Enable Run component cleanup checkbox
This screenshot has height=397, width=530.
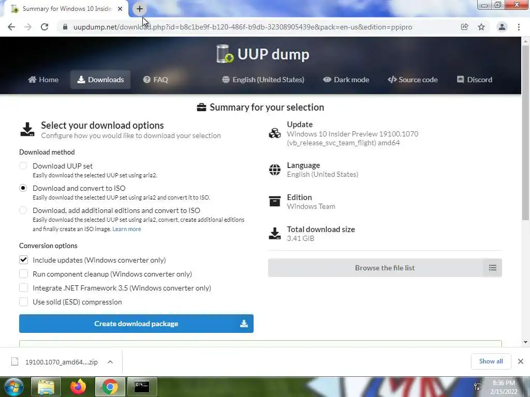point(23,274)
